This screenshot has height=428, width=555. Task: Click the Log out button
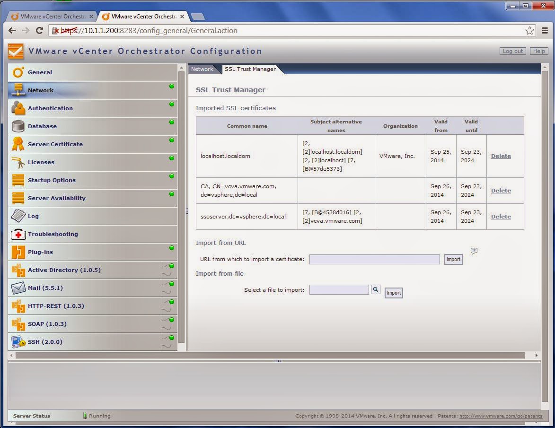(x=512, y=51)
